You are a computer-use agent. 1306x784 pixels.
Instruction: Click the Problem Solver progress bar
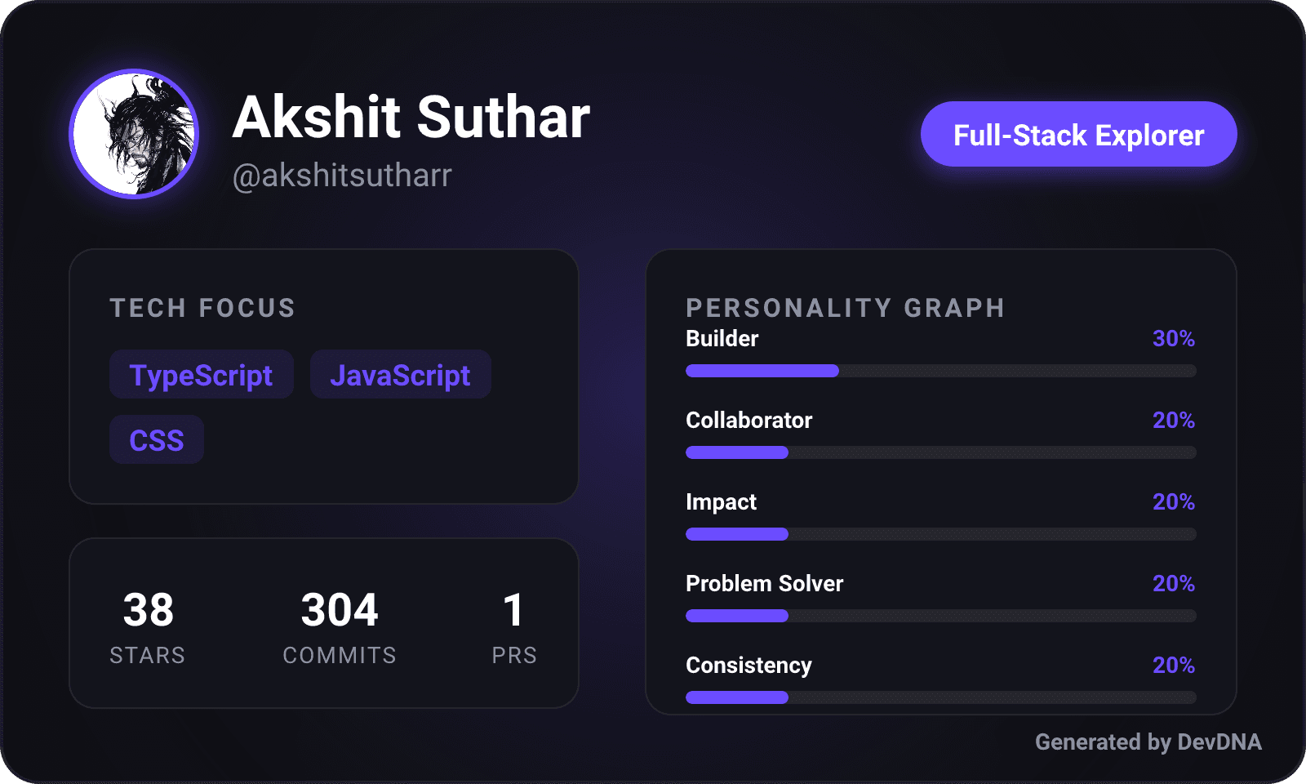(x=940, y=616)
